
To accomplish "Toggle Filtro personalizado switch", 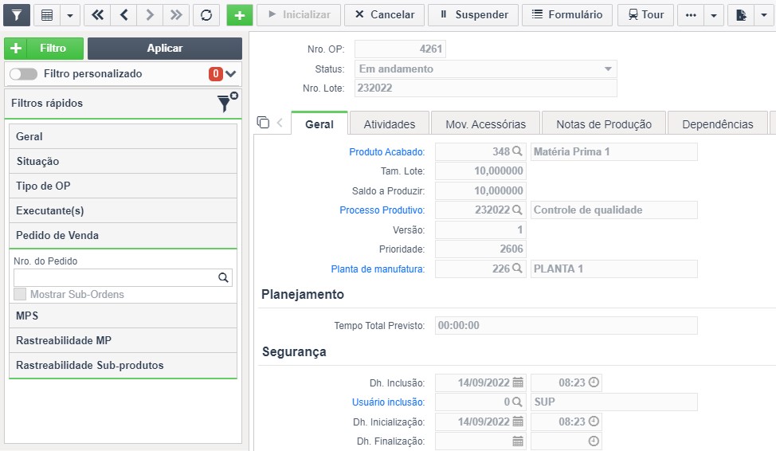I will 23,74.
